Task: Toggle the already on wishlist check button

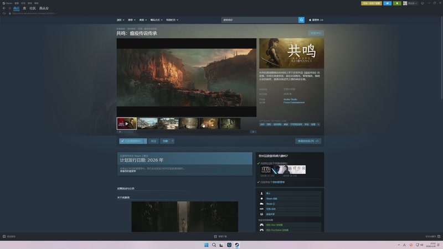Action: point(131,141)
